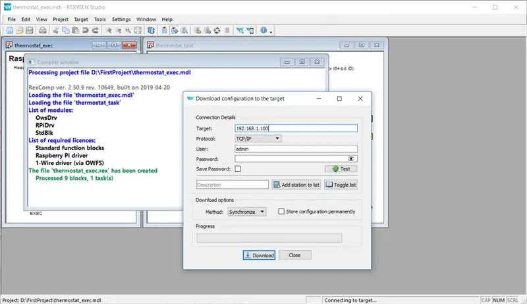Click the second zoom magnifier toolbar icon
Viewport: 527px width, 304px height.
pyautogui.click(x=119, y=30)
